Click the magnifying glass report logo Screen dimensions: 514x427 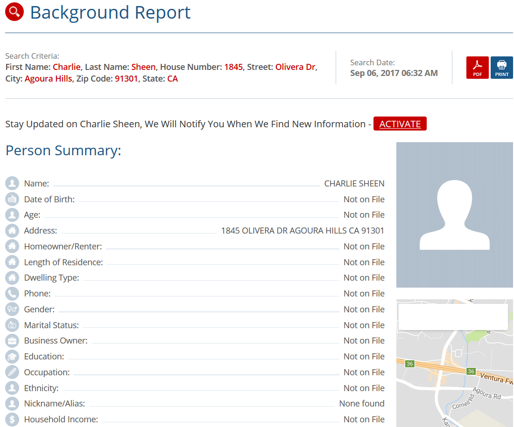(14, 12)
